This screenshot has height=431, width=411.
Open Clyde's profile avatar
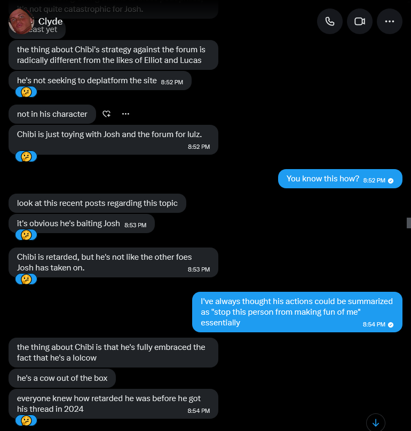pyautogui.click(x=21, y=21)
